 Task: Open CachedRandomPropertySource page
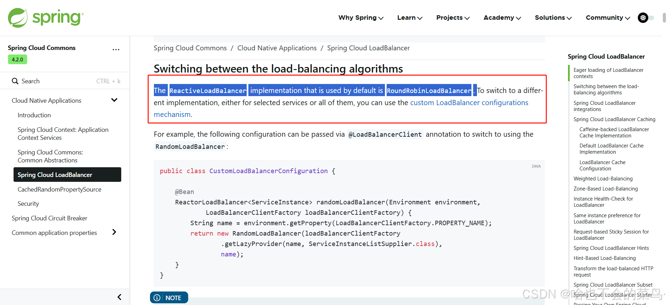click(59, 189)
